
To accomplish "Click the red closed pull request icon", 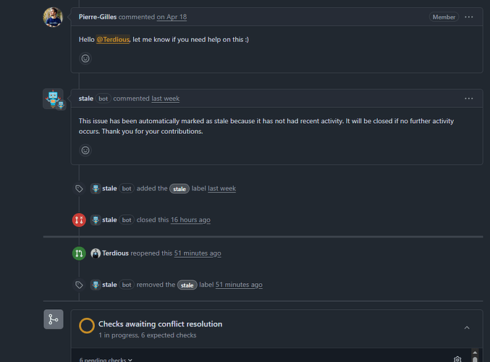I will pyautogui.click(x=79, y=219).
